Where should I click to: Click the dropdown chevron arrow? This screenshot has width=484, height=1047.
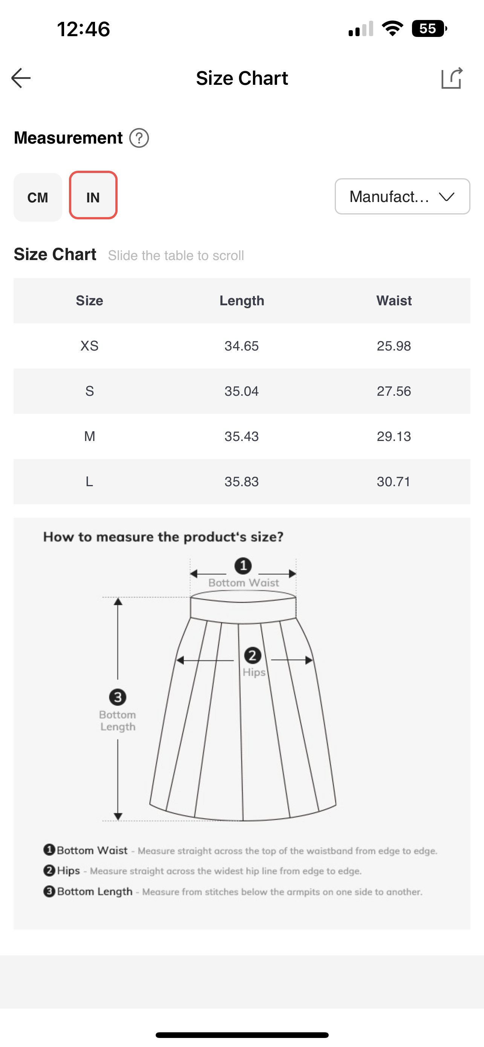(x=447, y=197)
